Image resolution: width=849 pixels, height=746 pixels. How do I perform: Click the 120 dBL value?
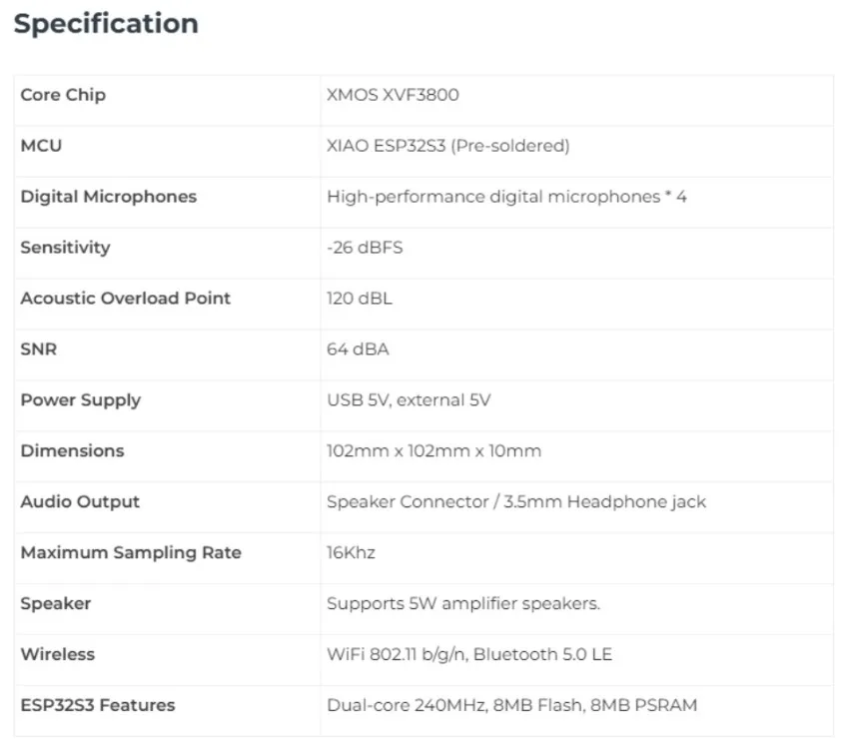[x=360, y=299]
